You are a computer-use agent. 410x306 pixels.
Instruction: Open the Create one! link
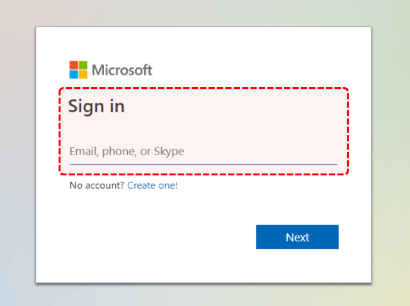point(152,185)
